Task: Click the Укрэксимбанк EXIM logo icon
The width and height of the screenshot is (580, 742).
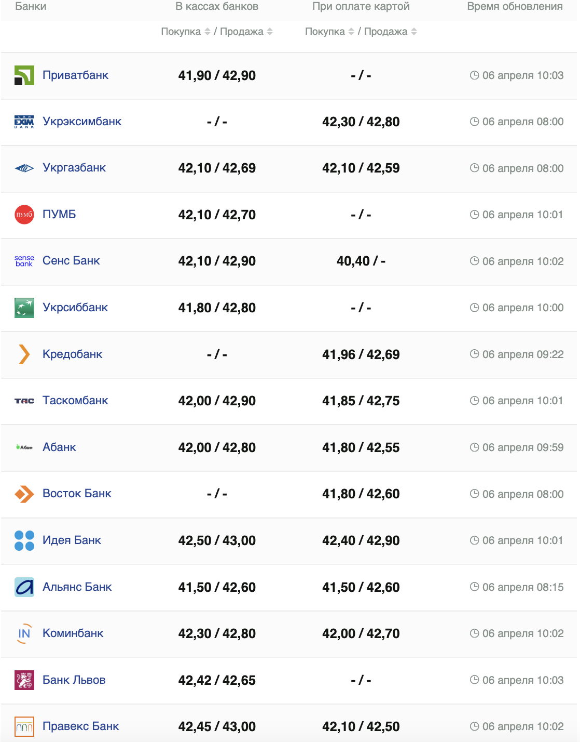Action: tap(24, 122)
